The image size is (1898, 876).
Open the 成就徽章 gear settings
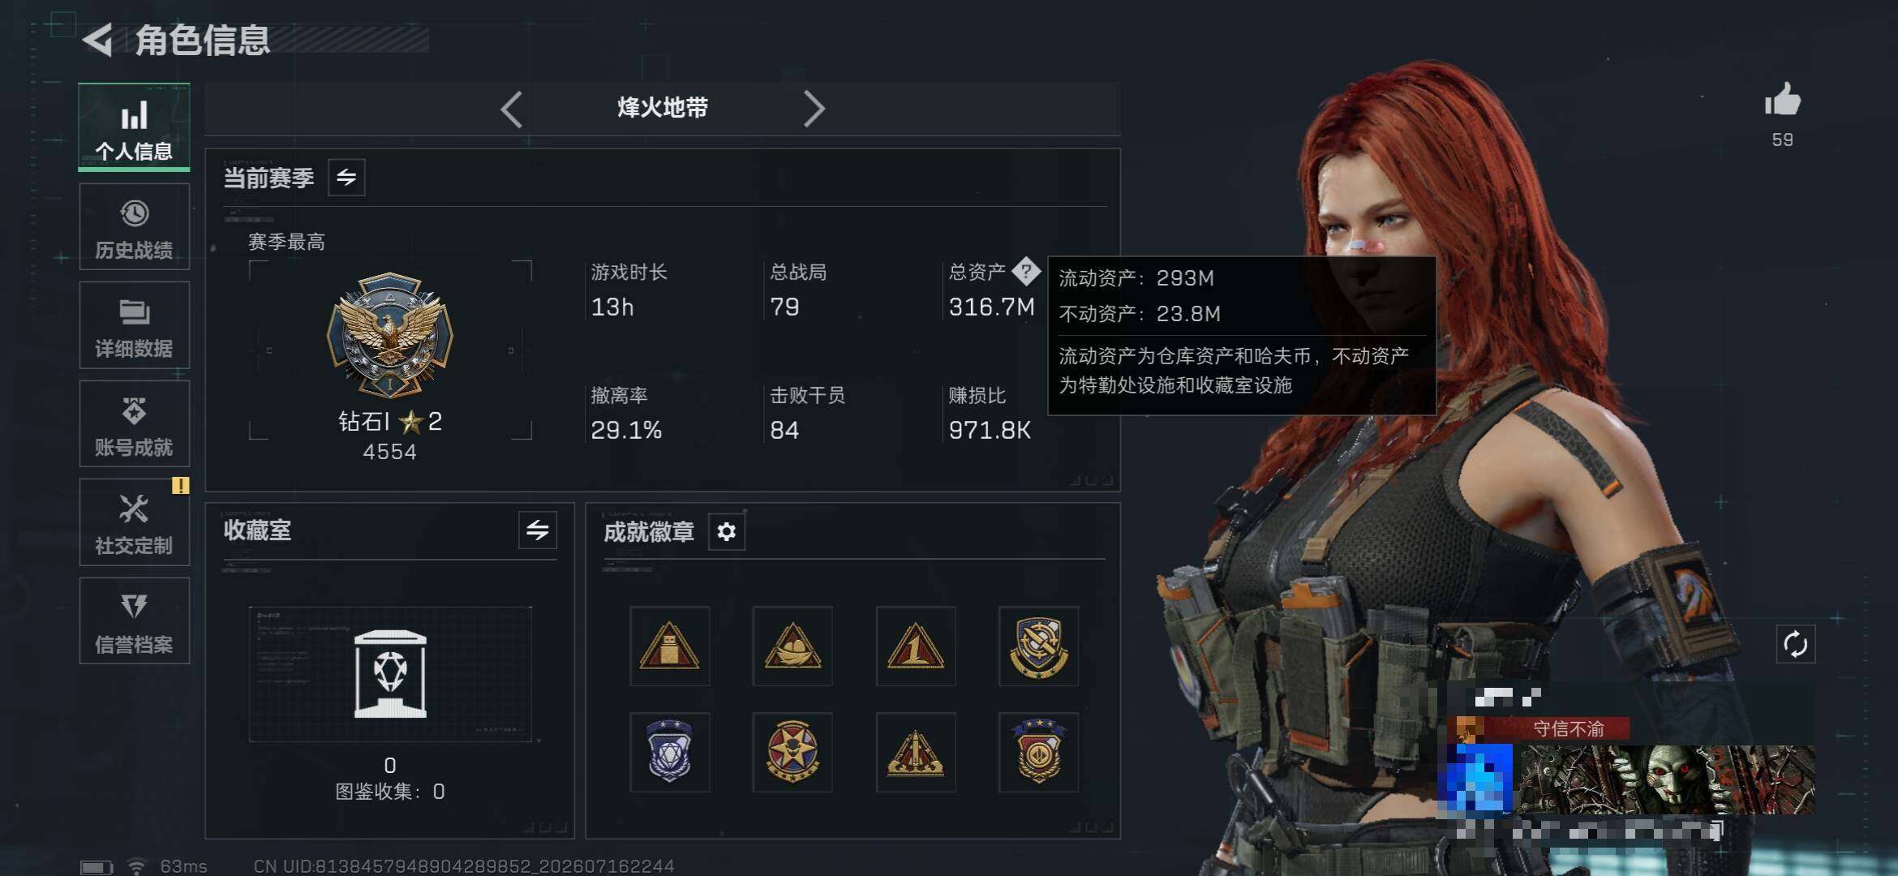[726, 531]
